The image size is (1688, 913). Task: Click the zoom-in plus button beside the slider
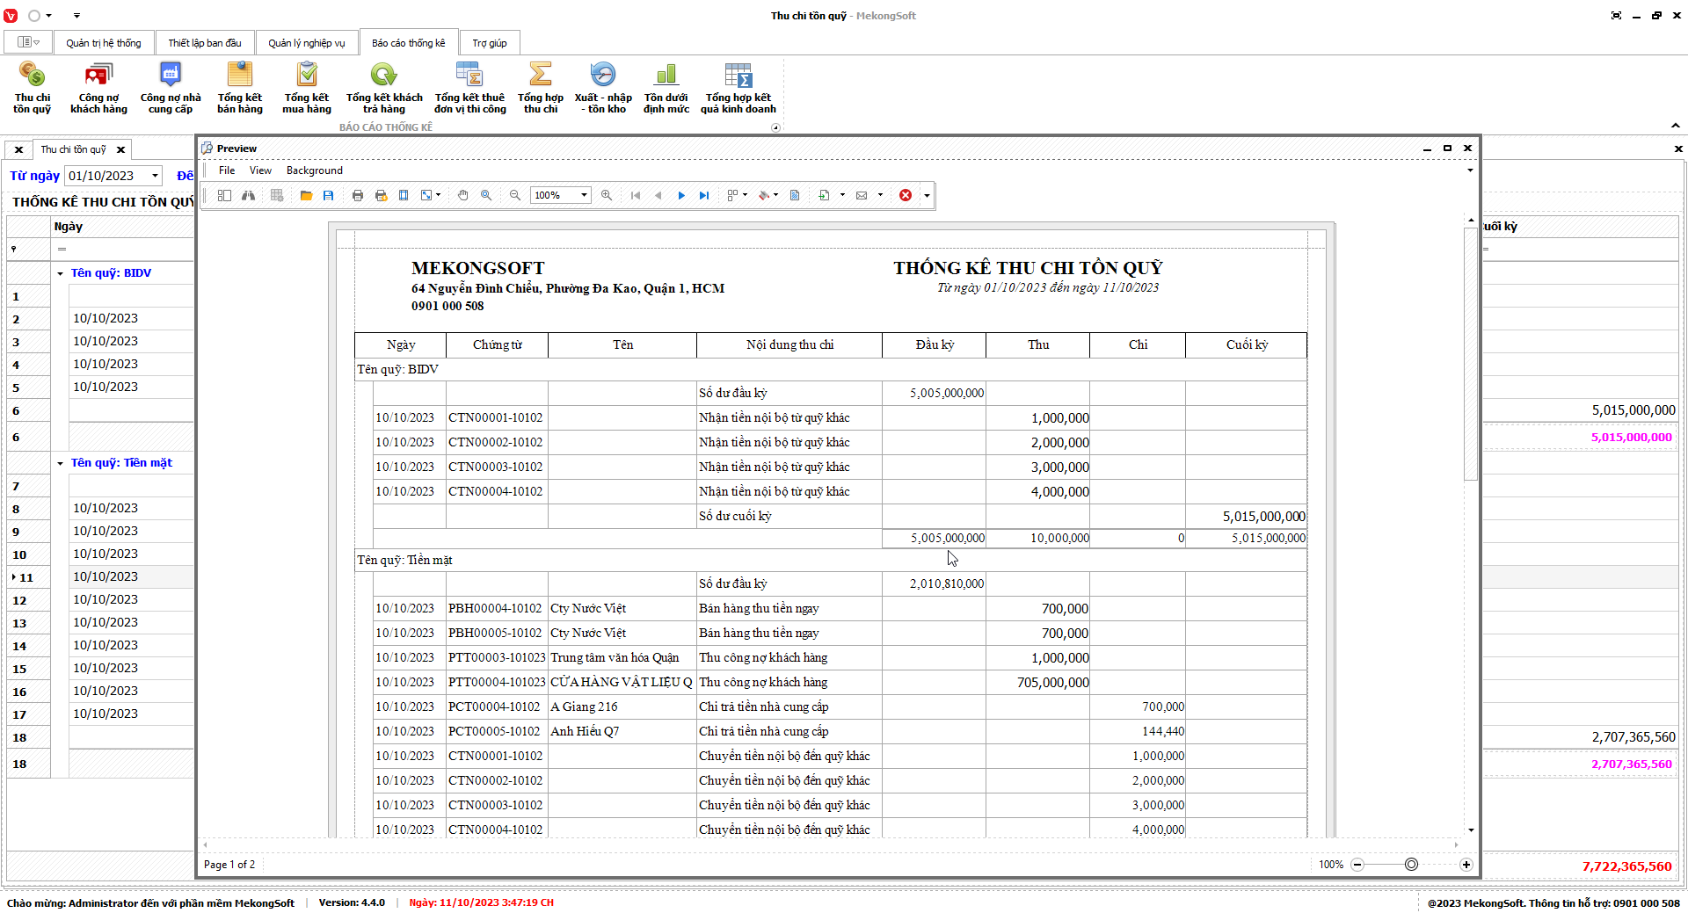1466,865
